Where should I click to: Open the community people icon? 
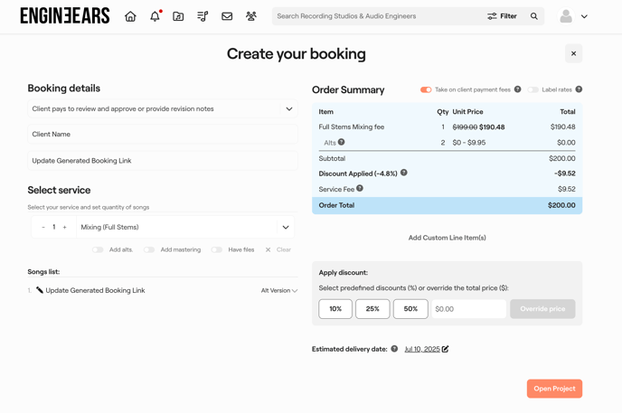coord(251,16)
